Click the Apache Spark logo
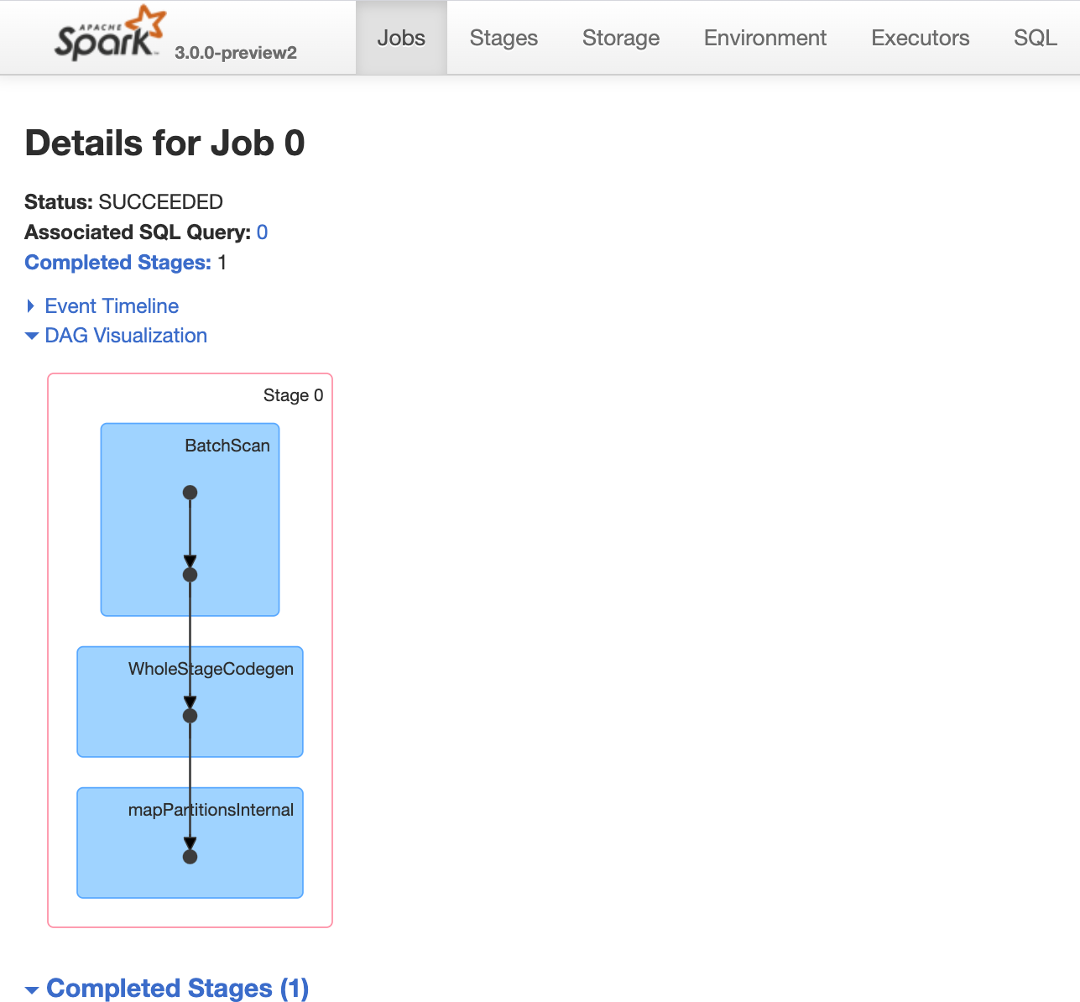Image resolution: width=1080 pixels, height=1002 pixels. coord(110,34)
